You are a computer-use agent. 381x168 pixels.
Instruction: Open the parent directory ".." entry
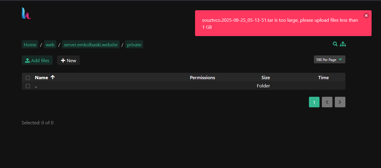coord(36,86)
